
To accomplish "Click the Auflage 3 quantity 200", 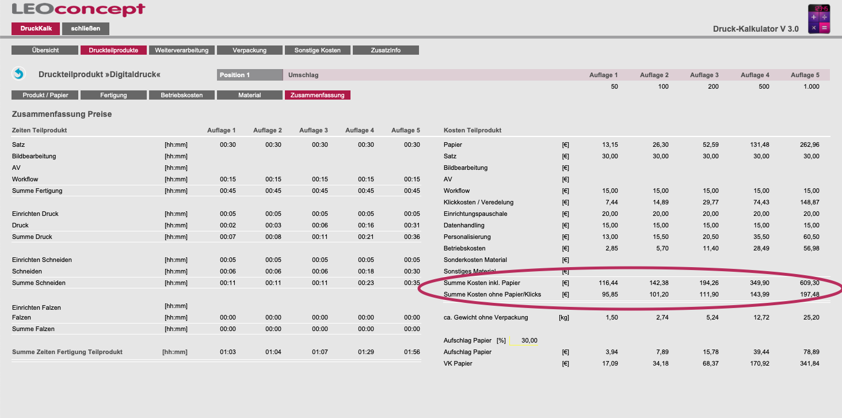I will click(x=713, y=86).
